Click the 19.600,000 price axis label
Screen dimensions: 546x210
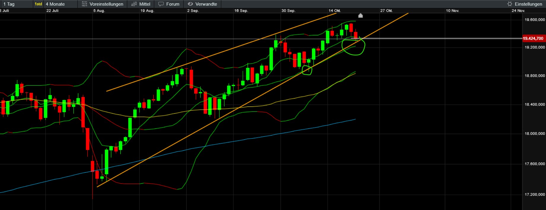[x=535, y=20]
